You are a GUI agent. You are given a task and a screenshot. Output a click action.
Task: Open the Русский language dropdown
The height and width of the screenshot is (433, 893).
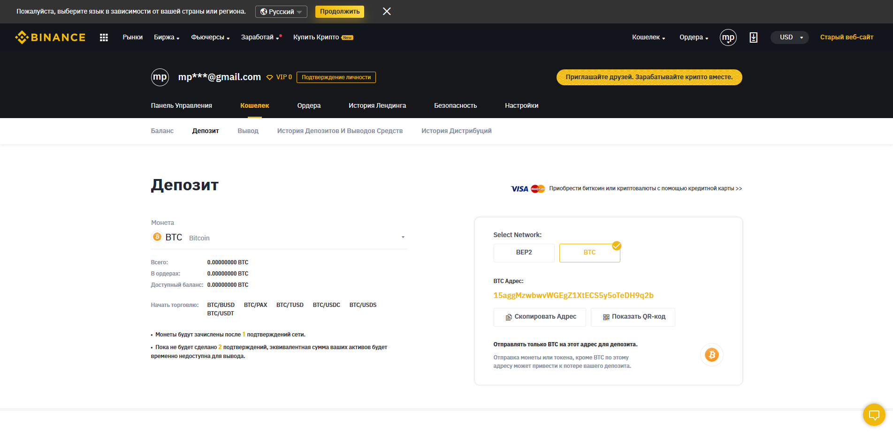[281, 12]
